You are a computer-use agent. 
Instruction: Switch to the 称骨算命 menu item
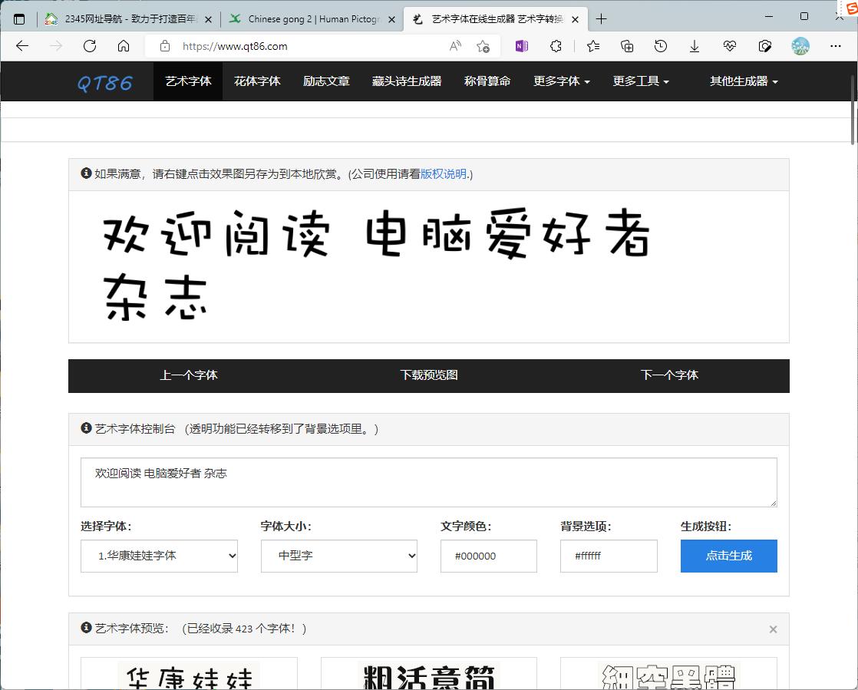[487, 81]
